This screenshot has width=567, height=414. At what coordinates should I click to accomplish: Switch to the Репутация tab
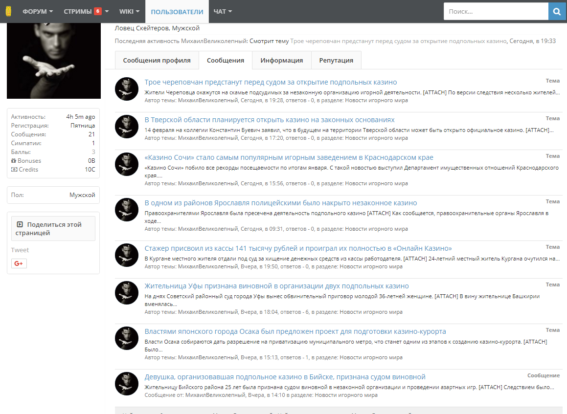click(x=336, y=60)
